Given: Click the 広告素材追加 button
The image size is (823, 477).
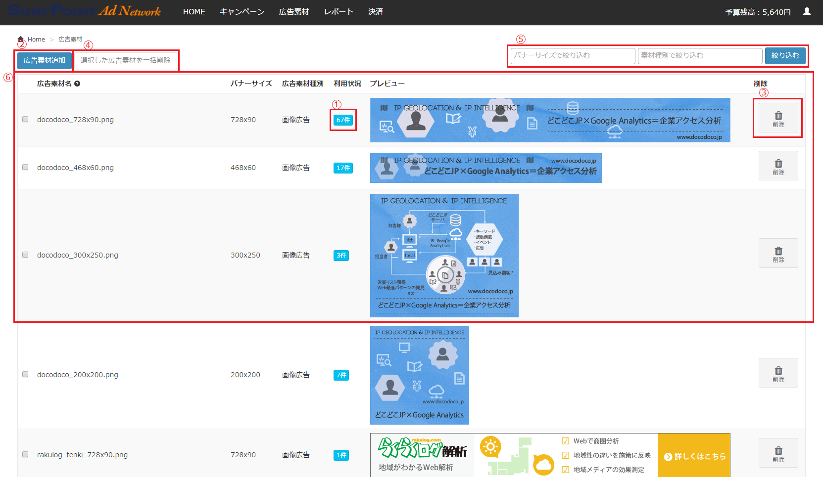Looking at the screenshot, I should 45,60.
